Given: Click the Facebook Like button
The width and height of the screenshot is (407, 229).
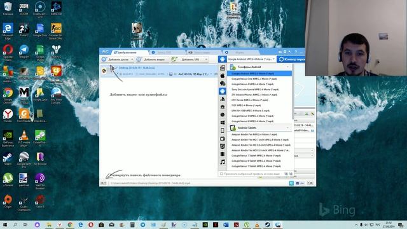Looking at the screenshot, I should point(300,183).
